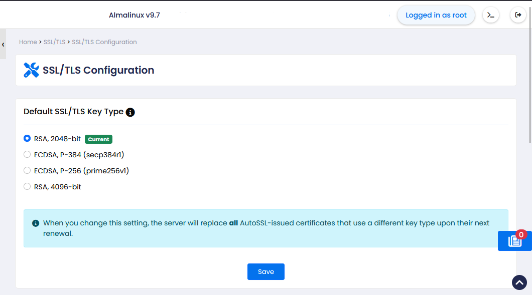Click the logout icon in header

[518, 15]
